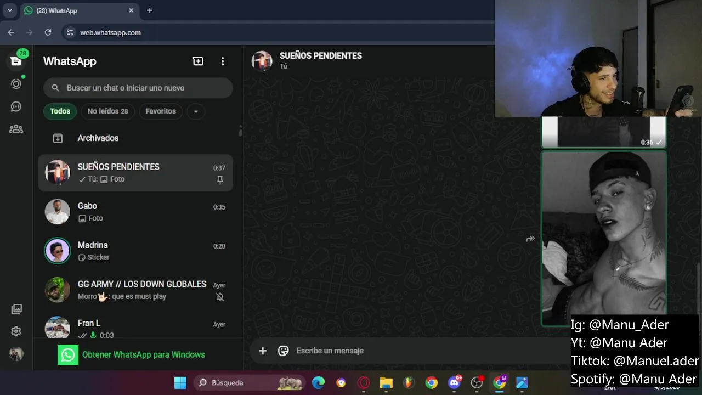This screenshot has width=702, height=395.
Task: Open the Status (Estados) sidebar icon
Action: [x=16, y=84]
